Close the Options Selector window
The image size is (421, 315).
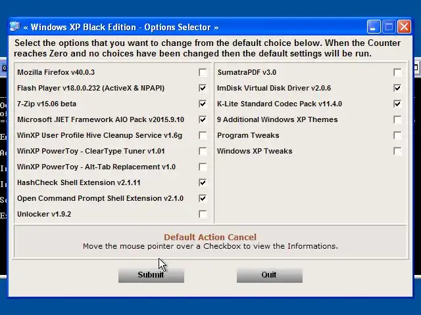click(x=404, y=27)
